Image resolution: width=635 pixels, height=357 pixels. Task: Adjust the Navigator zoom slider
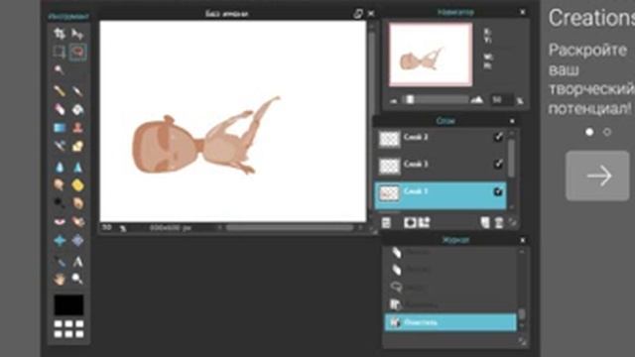[410, 99]
